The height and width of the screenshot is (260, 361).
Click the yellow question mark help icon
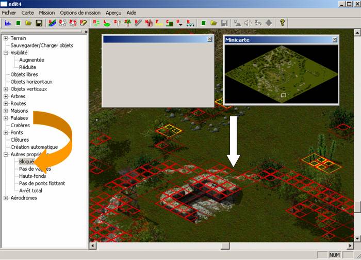(283, 23)
